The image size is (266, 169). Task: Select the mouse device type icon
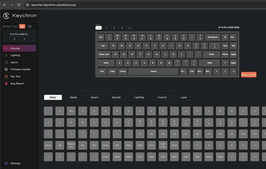(x=30, y=26)
